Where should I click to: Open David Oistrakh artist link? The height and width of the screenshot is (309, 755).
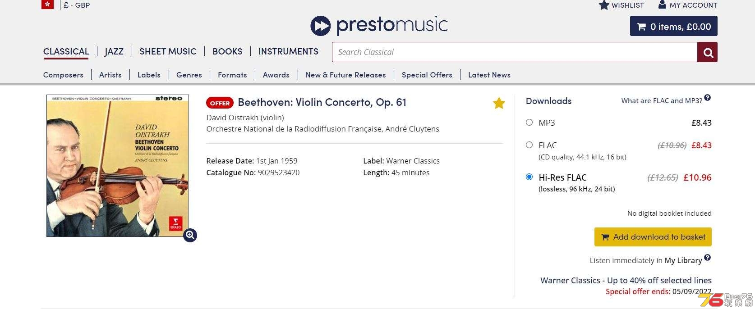[x=232, y=118]
